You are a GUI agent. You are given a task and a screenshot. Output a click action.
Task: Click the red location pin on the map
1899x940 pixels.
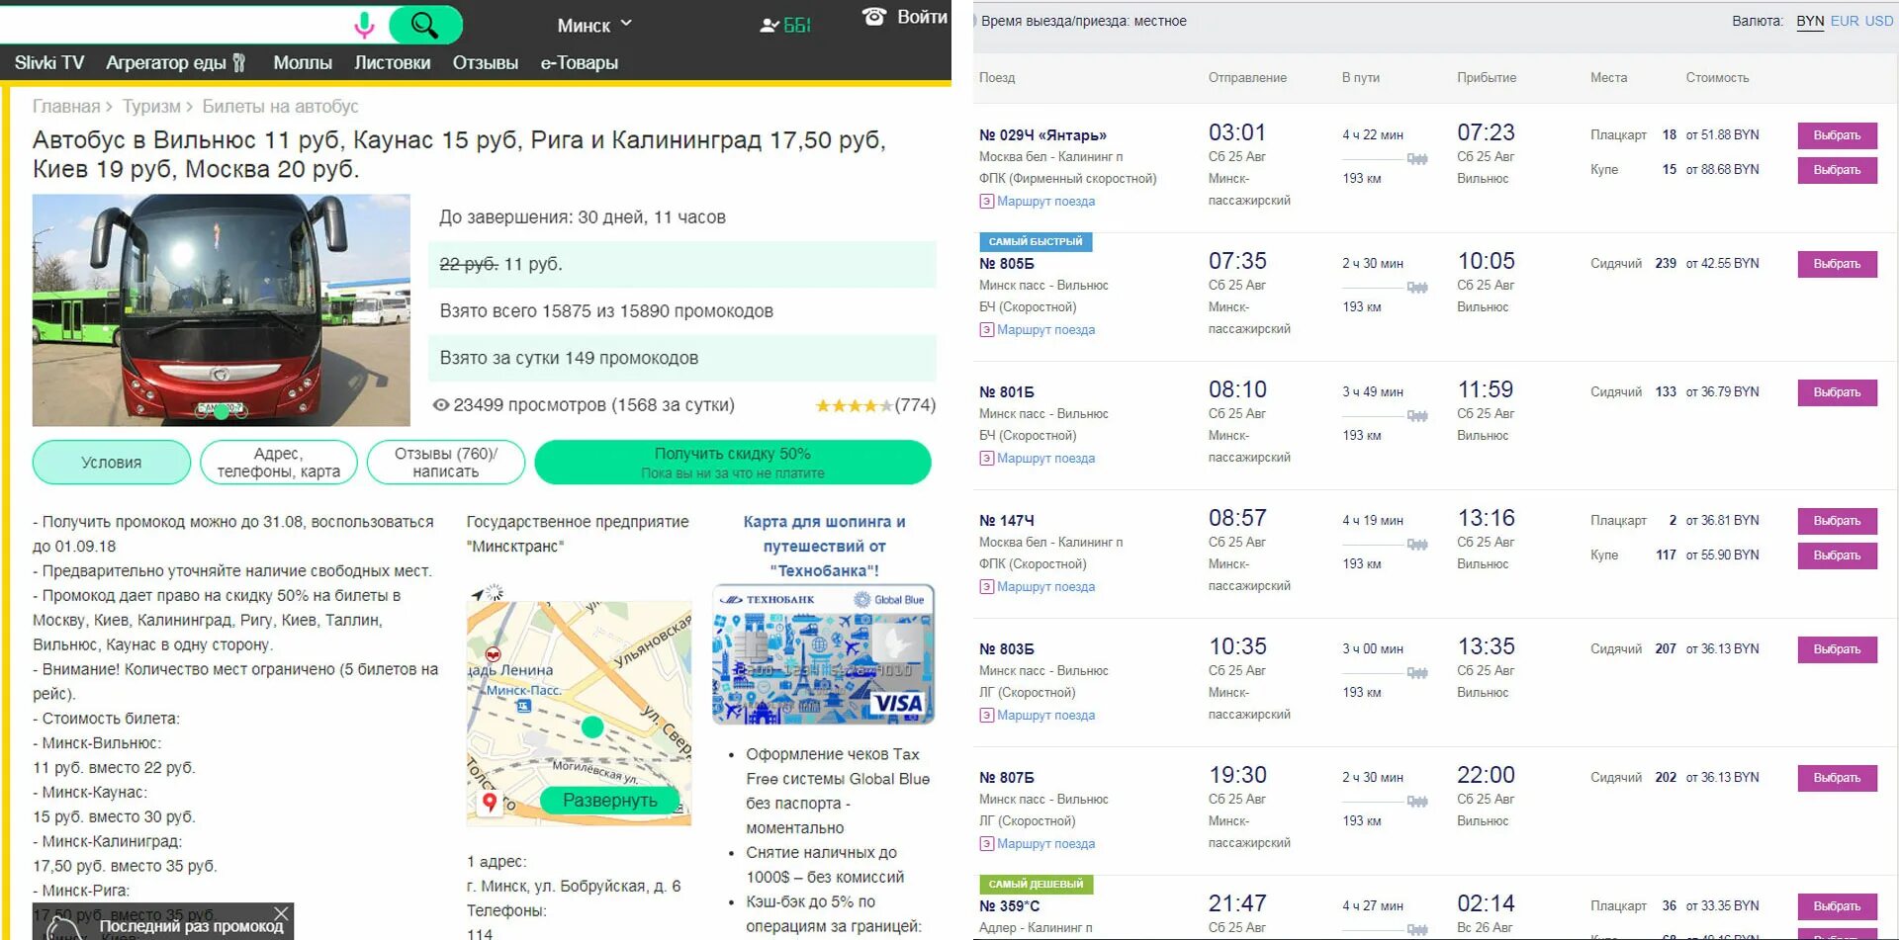coord(489,802)
